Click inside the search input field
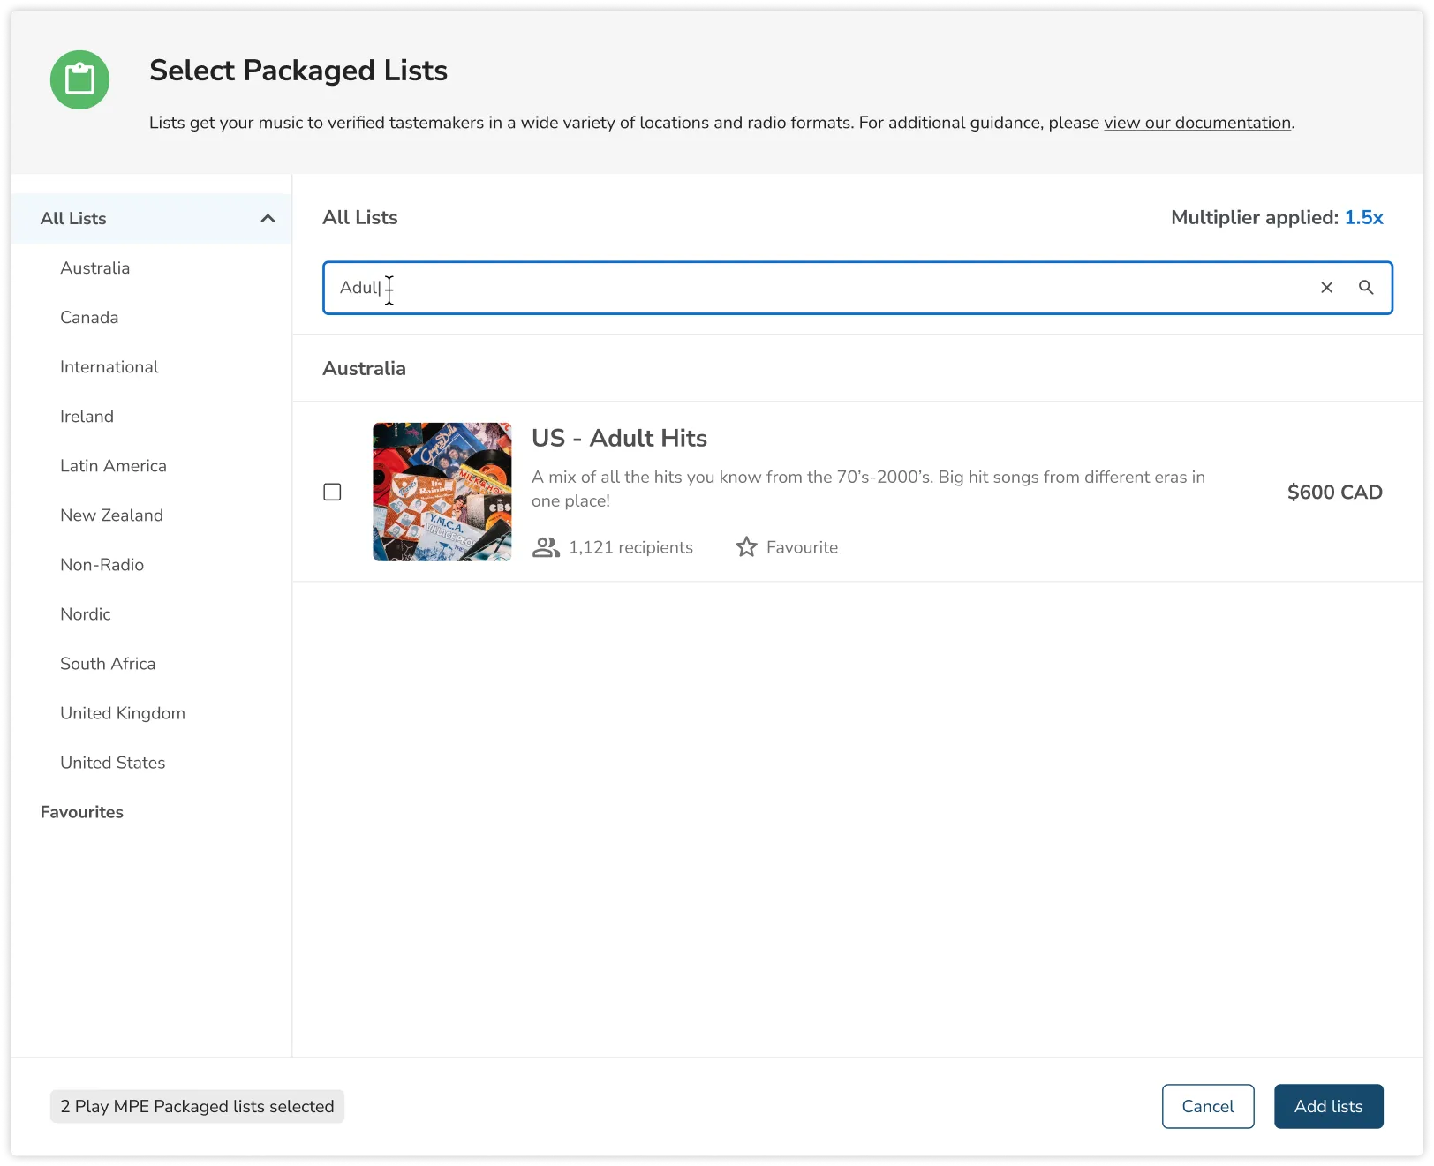This screenshot has height=1166, width=1434. 795,288
